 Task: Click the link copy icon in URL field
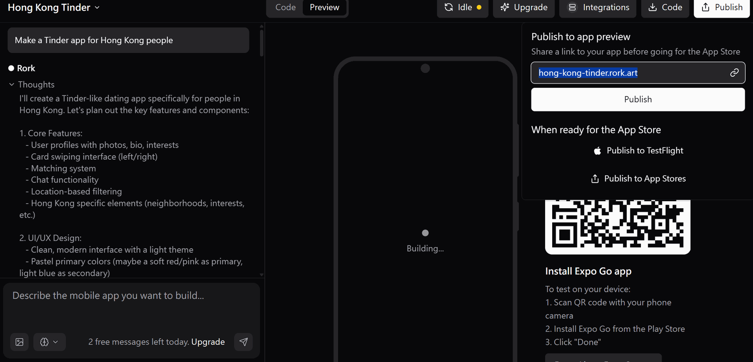click(734, 73)
